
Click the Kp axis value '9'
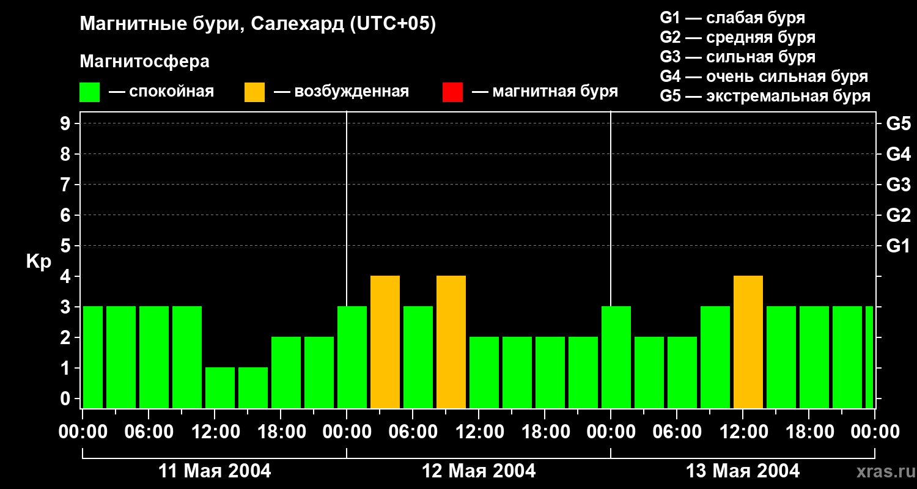pos(67,123)
